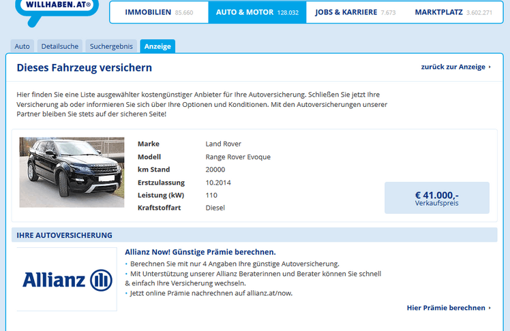Switch to the Auto sub-tab
Image resolution: width=510 pixels, height=331 pixels.
click(x=22, y=46)
